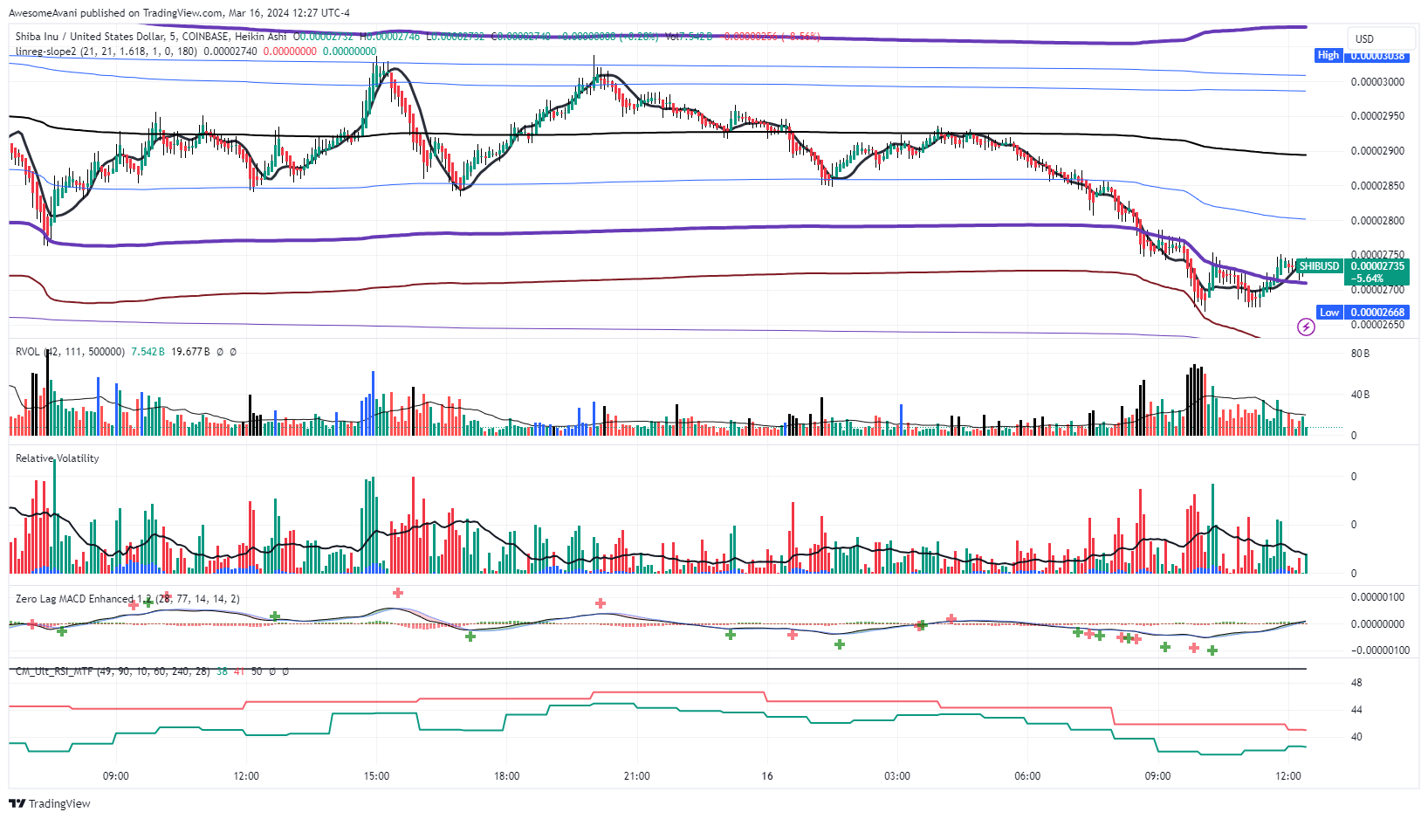Click the 7.542 B RVOL value
1428x819 pixels.
[x=148, y=352]
